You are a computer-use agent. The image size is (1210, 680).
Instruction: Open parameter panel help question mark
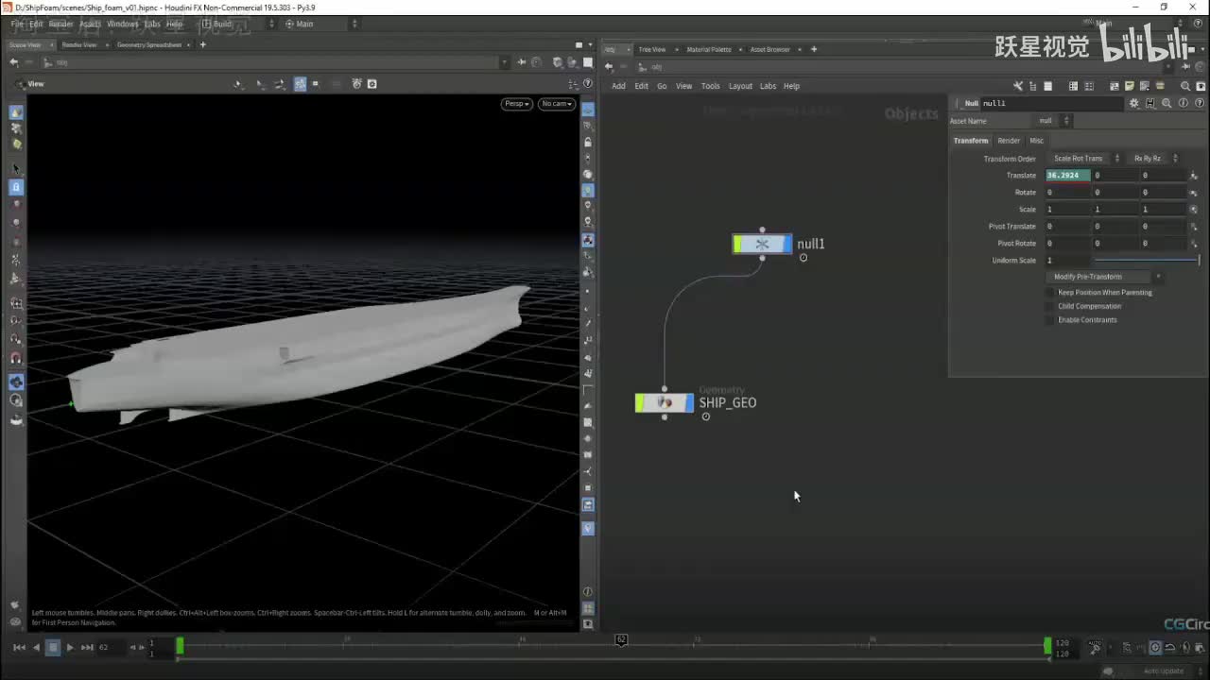[1199, 103]
